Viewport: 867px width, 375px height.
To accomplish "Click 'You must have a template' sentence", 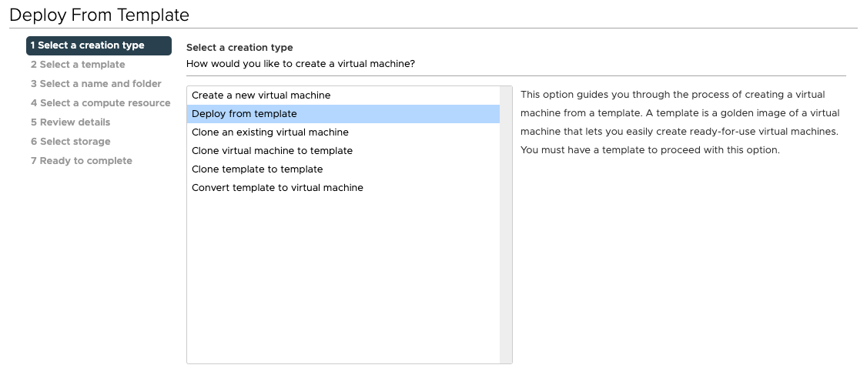I will 650,150.
